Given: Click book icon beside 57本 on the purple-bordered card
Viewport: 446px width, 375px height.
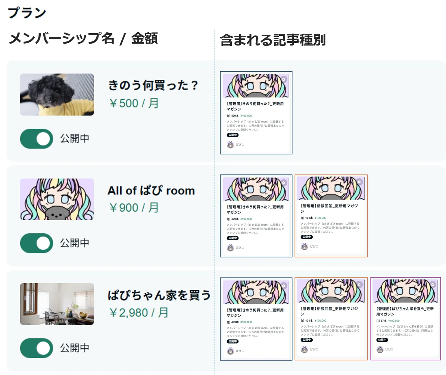Looking at the screenshot, I should point(378,321).
